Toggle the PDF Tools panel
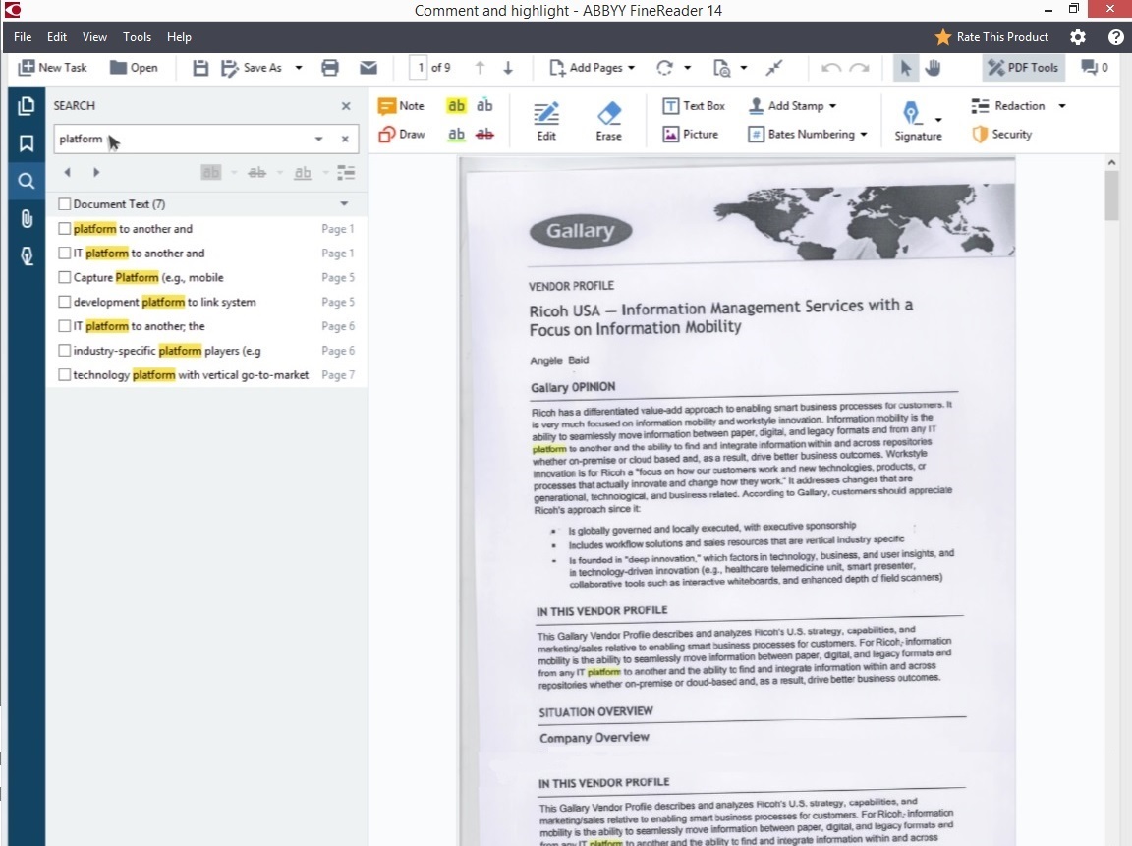Viewport: 1132px width, 846px height. click(x=1023, y=67)
